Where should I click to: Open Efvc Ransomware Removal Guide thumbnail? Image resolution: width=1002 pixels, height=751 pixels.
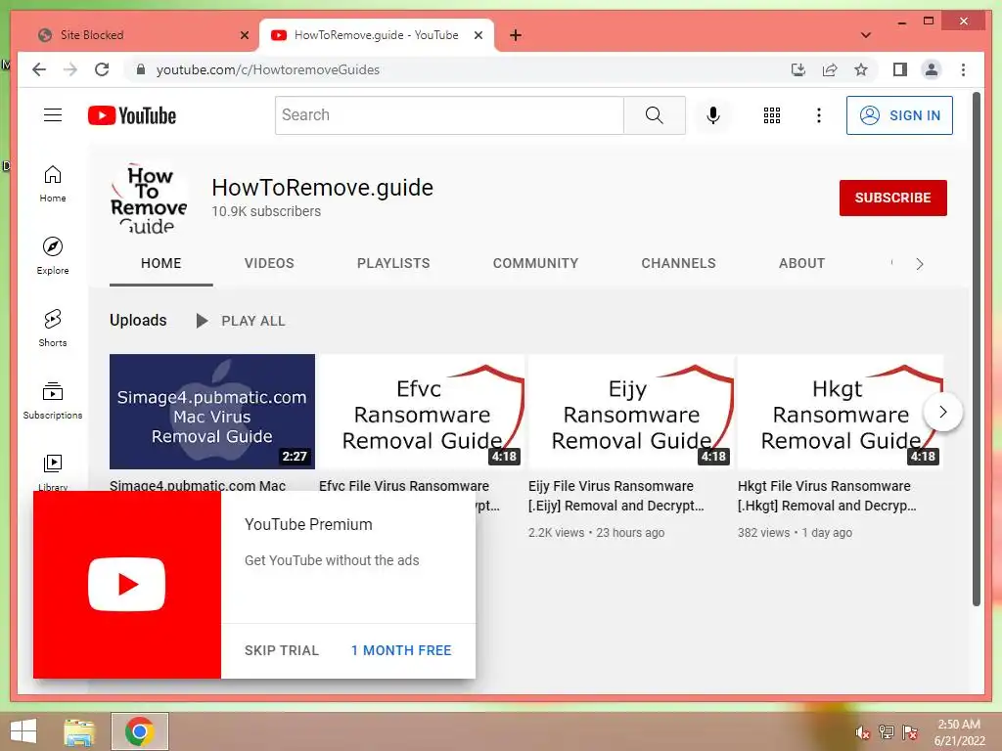[x=422, y=412]
